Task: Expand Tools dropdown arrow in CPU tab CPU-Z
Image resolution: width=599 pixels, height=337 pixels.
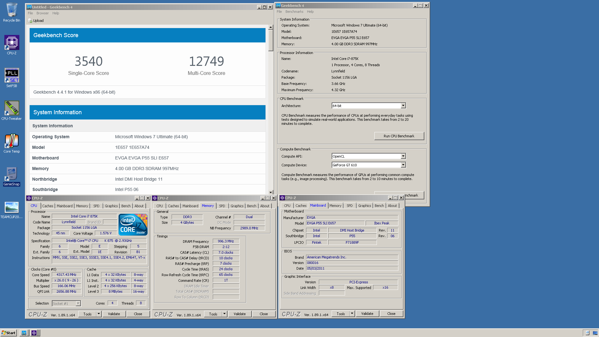Action: [x=99, y=314]
